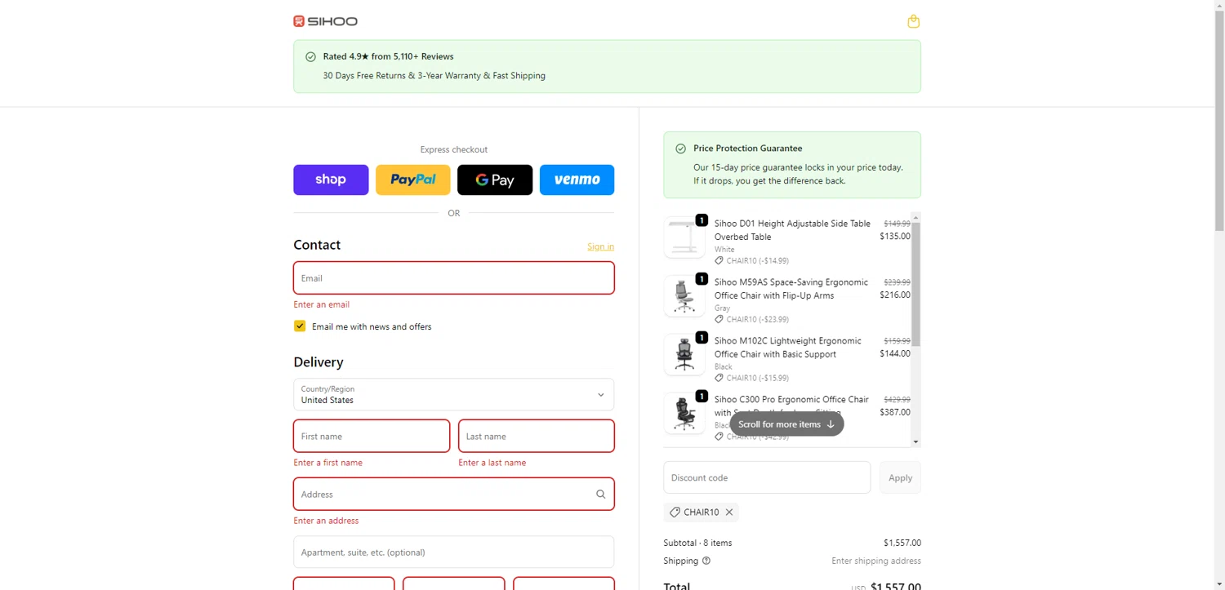Click the rating banner checkmark icon
Screen dimensions: 1225x590
pyautogui.click(x=310, y=56)
